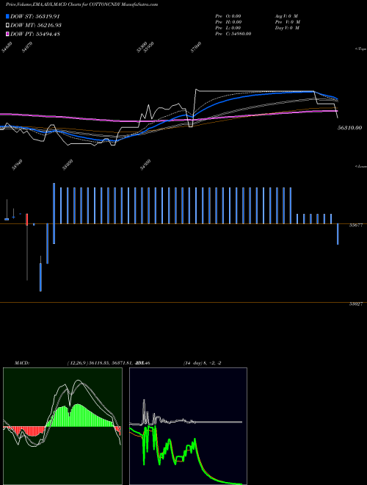Click the 'Pre V: 0 M' volume label
The height and width of the screenshot is (485, 367).
[287, 22]
